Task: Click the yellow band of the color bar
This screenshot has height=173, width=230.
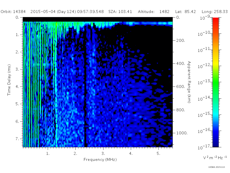Action: point(215,63)
